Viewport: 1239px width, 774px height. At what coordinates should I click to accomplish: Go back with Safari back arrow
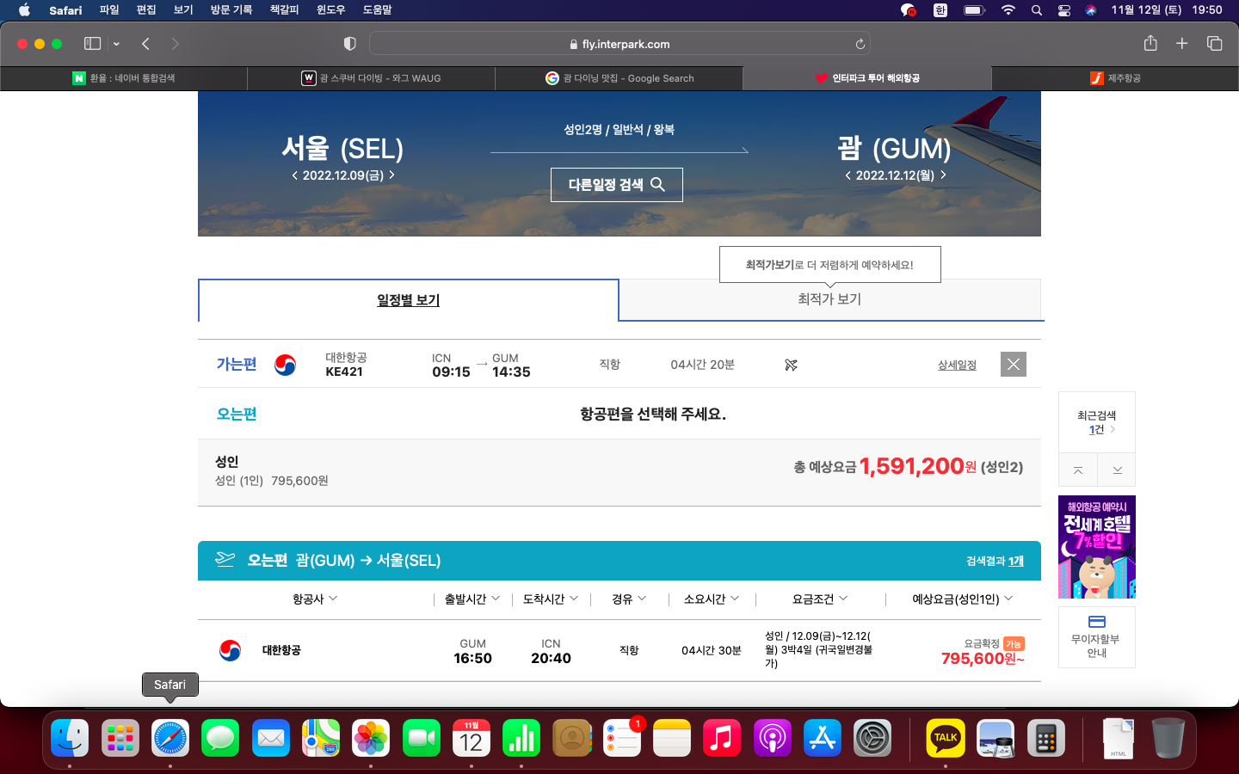point(145,43)
